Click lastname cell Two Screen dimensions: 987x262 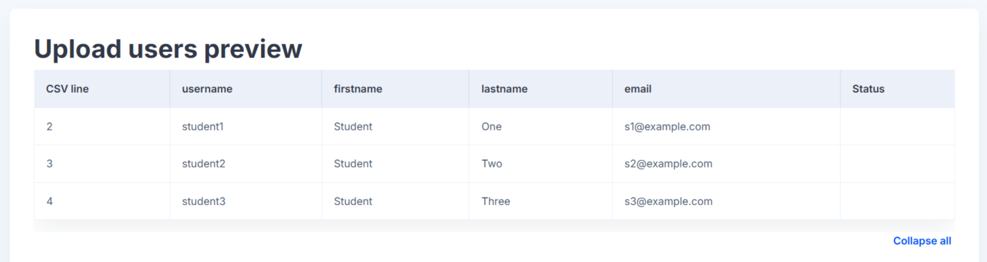pos(541,163)
